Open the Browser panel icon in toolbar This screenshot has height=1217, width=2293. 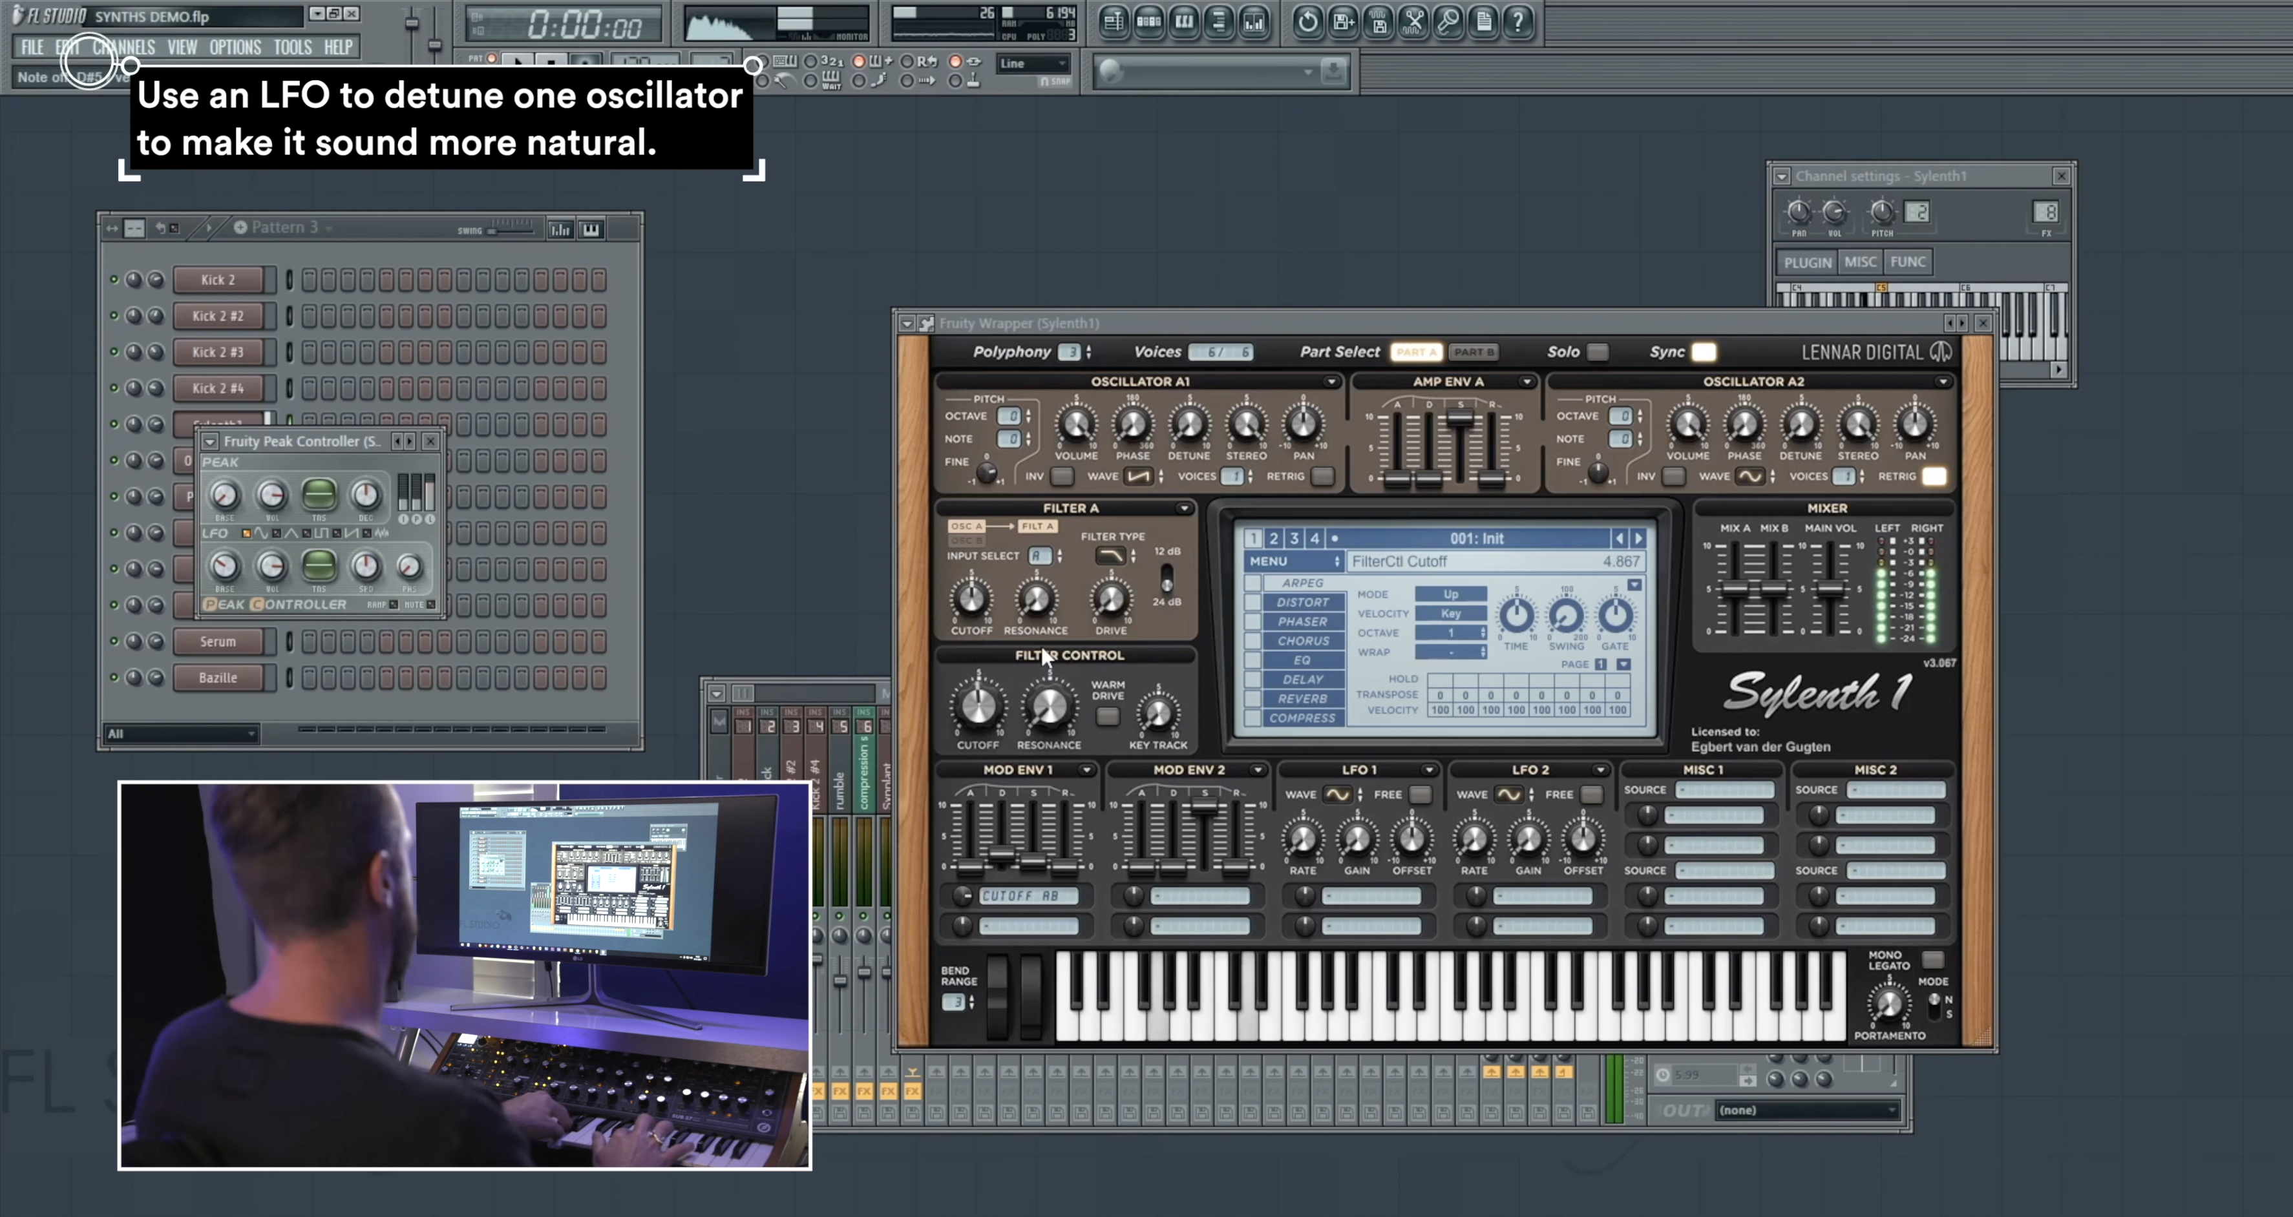click(x=1219, y=21)
